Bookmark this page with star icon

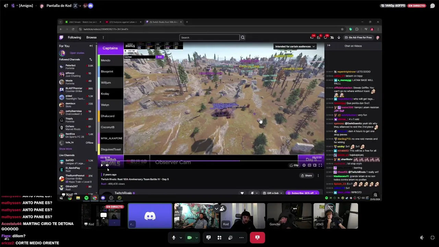[x=342, y=29]
